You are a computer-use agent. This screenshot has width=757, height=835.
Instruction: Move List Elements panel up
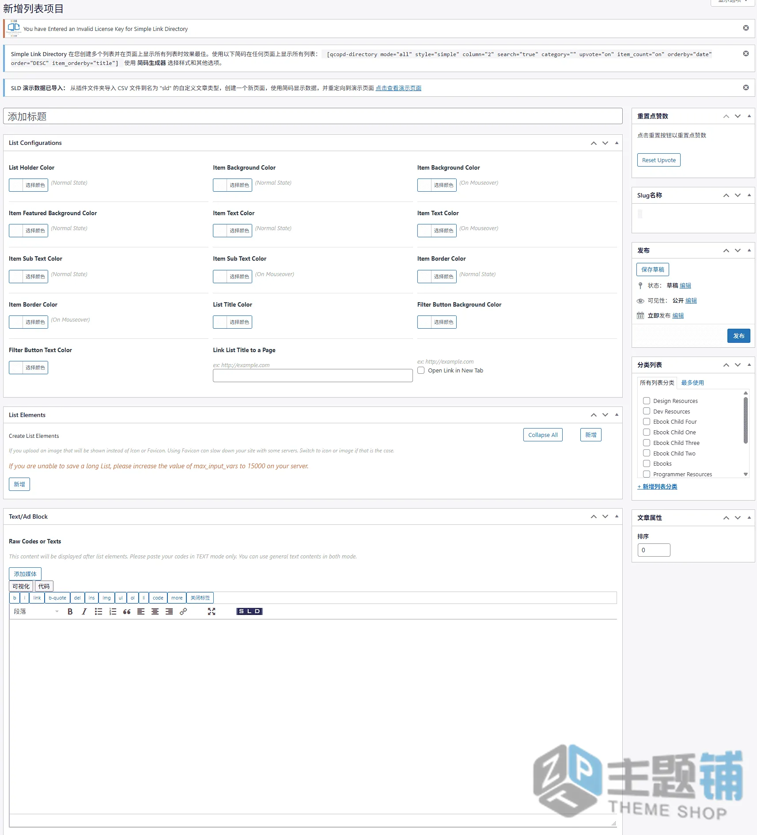[594, 415]
